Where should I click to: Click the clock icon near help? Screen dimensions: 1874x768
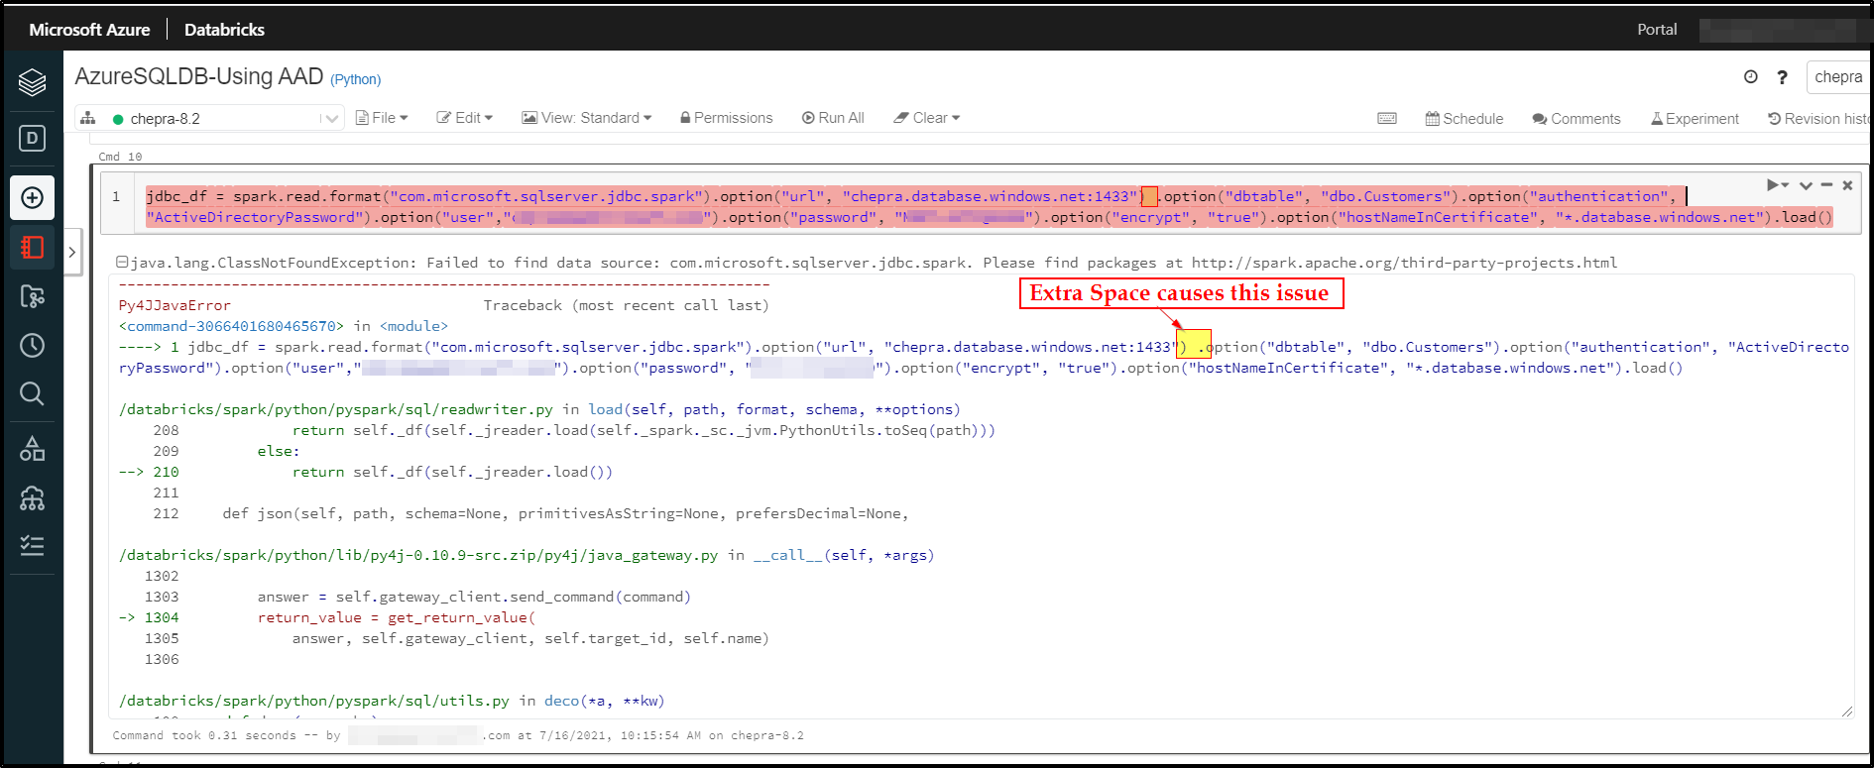(1751, 76)
